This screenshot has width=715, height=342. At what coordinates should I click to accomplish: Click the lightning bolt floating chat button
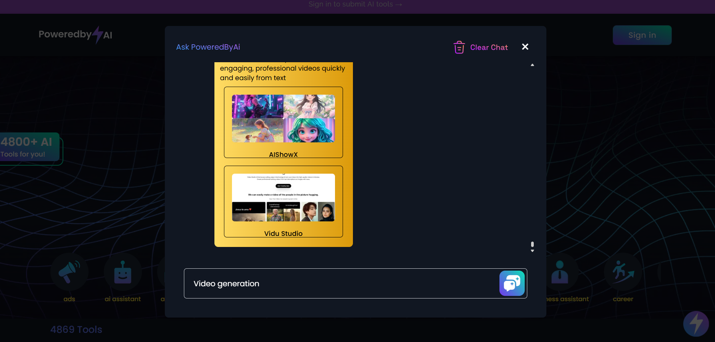[x=696, y=323]
